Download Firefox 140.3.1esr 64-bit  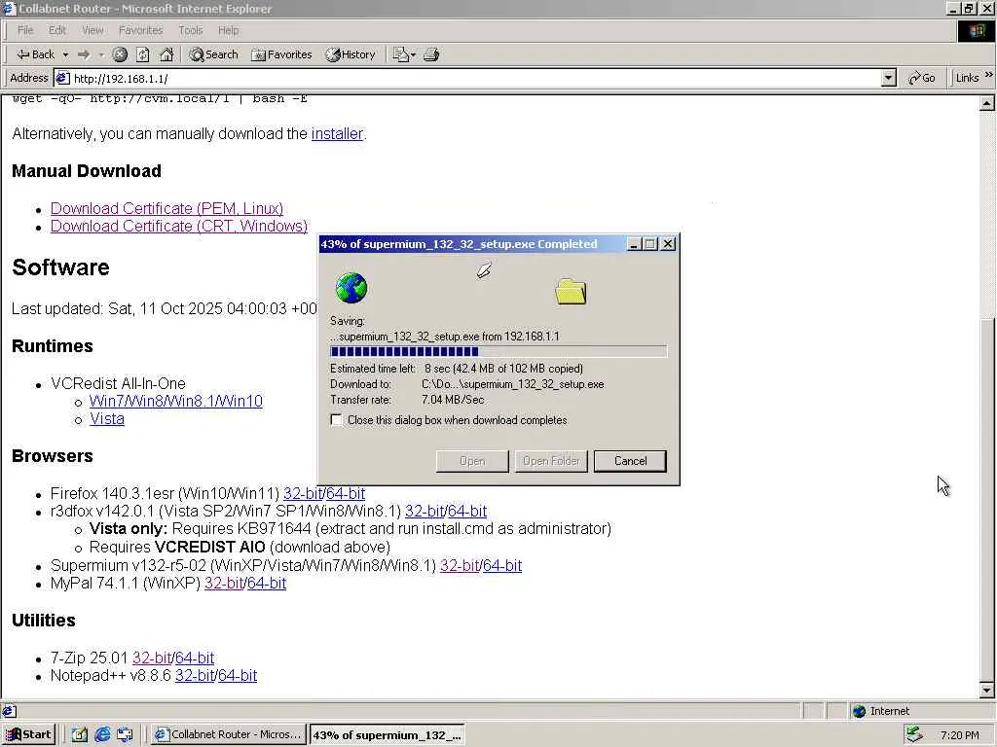coord(346,493)
